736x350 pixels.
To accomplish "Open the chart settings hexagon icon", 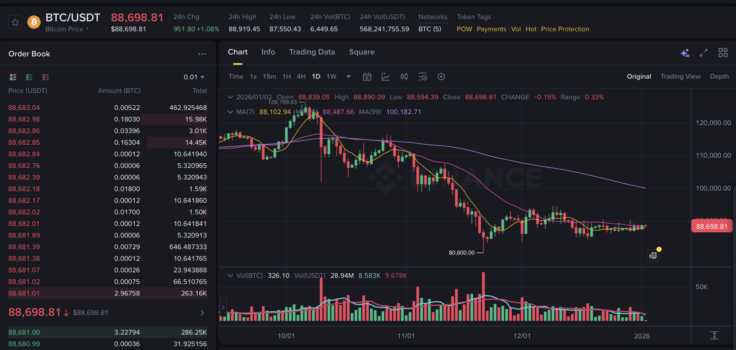I will 441,77.
